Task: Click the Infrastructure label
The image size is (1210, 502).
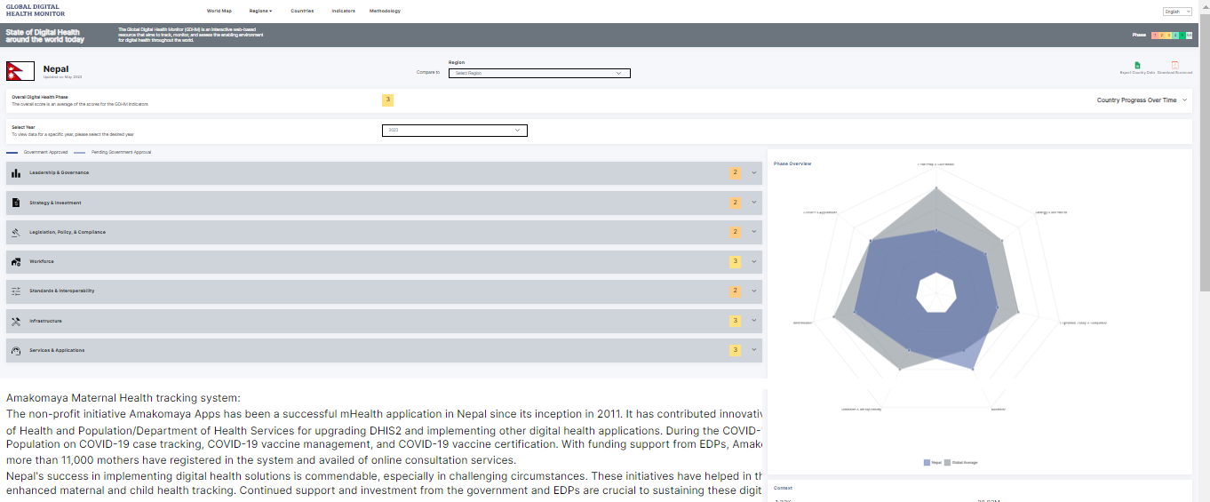Action: 45,321
